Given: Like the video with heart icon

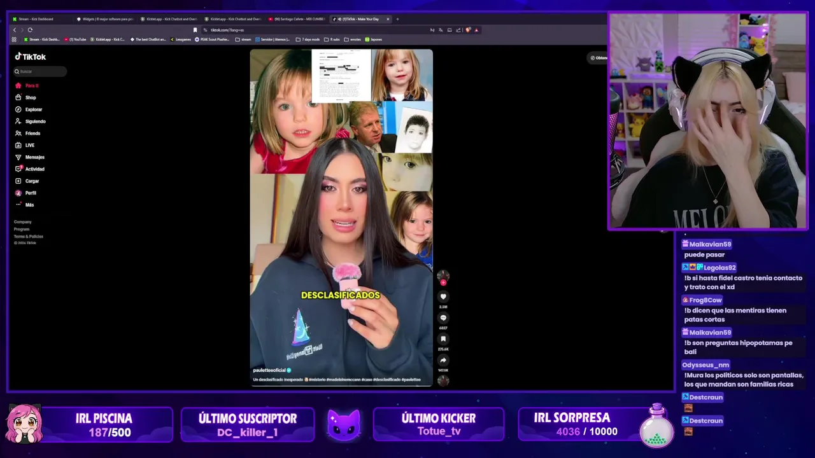Looking at the screenshot, I should click(443, 296).
